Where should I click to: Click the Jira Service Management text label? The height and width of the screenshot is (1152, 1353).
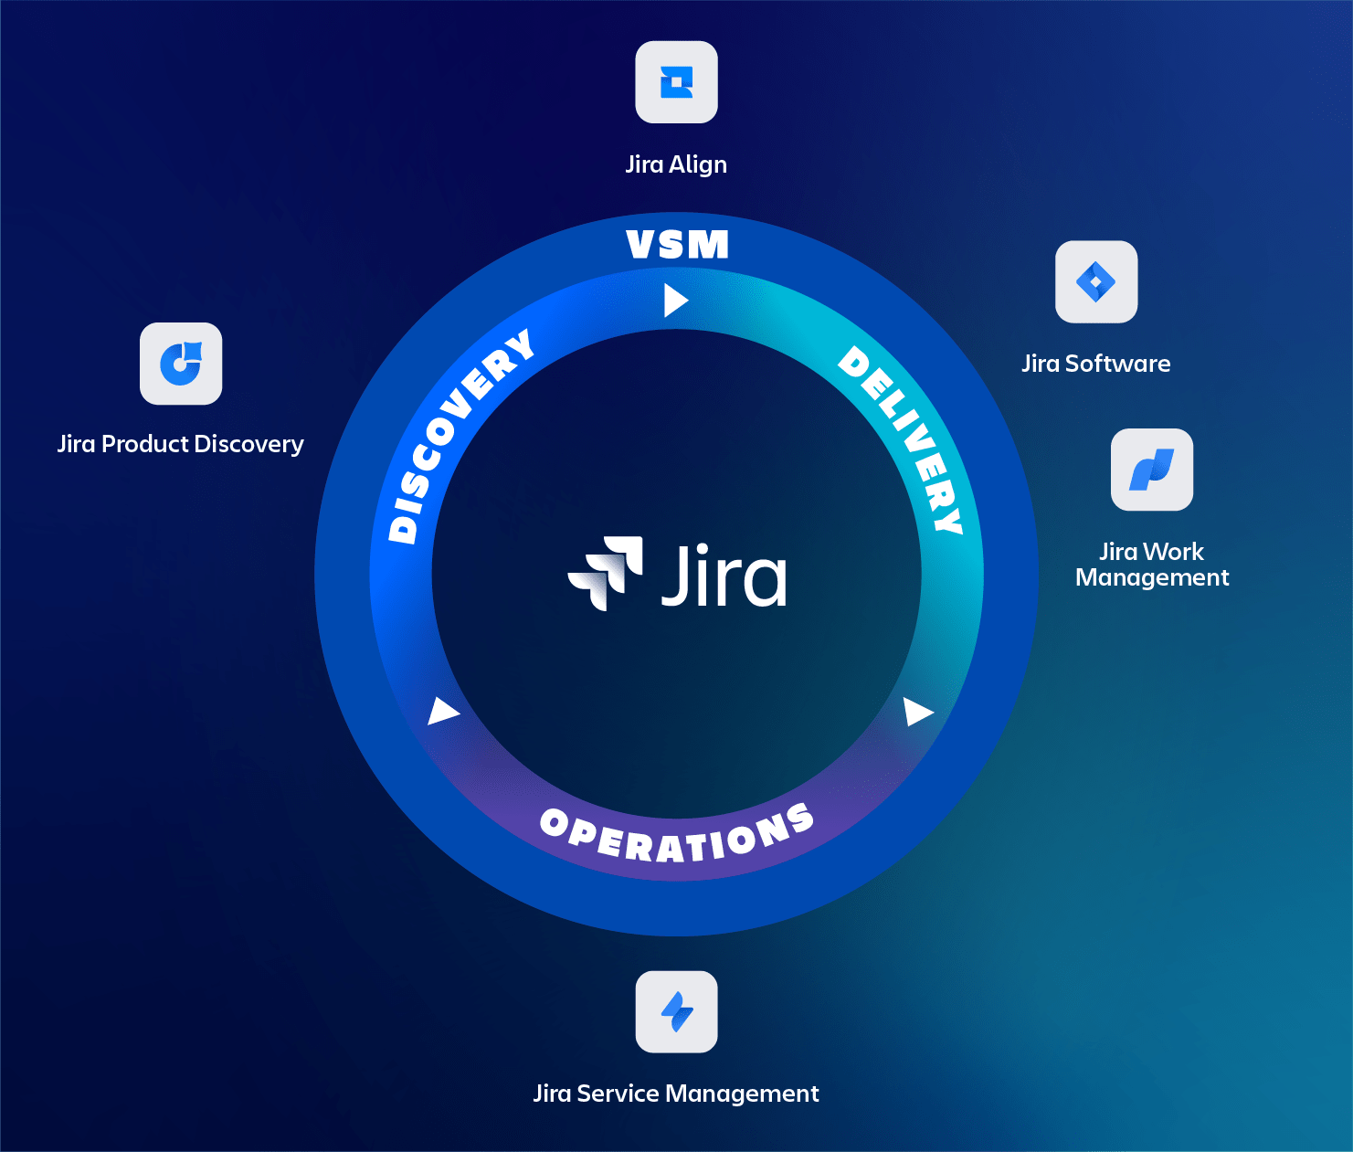pyautogui.click(x=676, y=1093)
